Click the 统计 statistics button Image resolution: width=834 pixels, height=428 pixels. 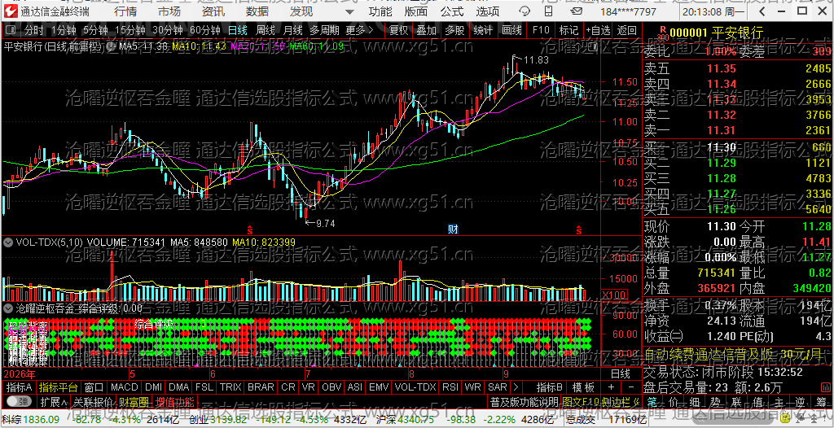pos(483,30)
